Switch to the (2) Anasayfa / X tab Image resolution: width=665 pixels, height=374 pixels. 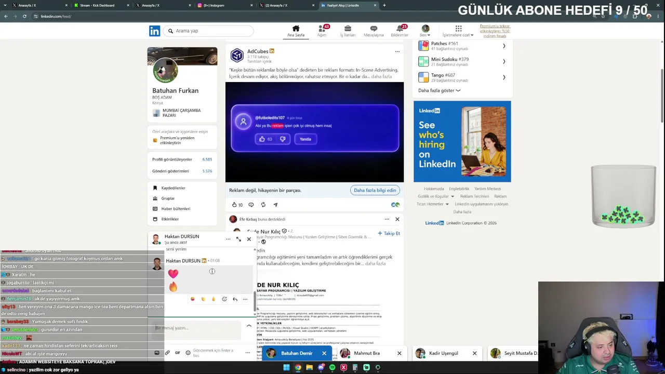[x=286, y=5]
